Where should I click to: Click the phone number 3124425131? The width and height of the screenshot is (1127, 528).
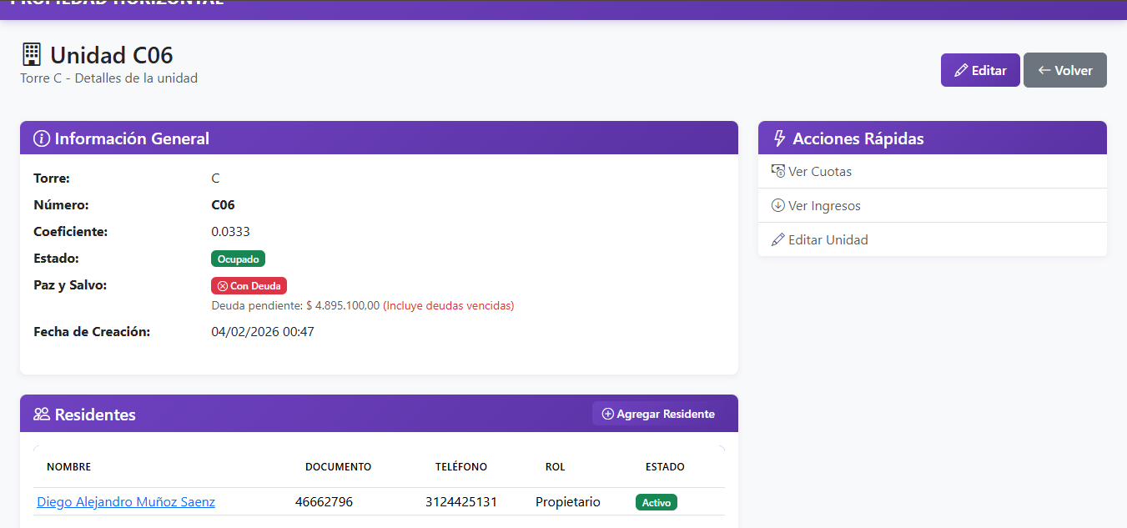pos(460,502)
